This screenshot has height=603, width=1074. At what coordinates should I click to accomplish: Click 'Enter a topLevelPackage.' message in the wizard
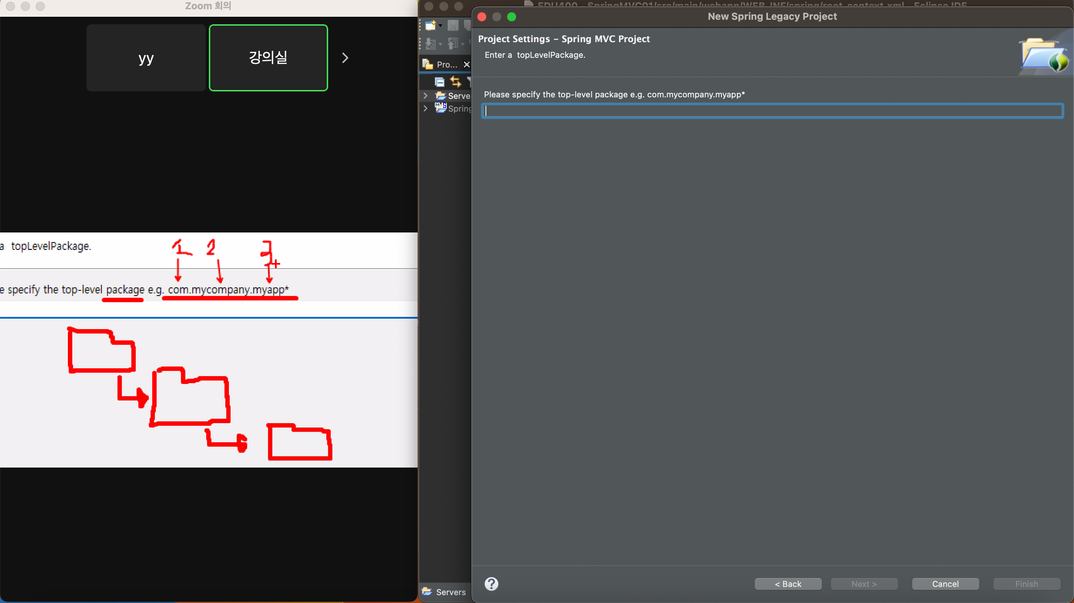535,55
